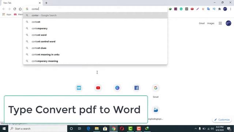Reload the page with the refresh icon

coord(15,9)
